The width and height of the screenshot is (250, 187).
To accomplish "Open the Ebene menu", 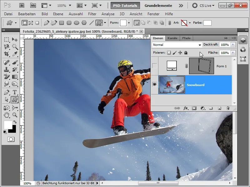I will coord(58,14).
